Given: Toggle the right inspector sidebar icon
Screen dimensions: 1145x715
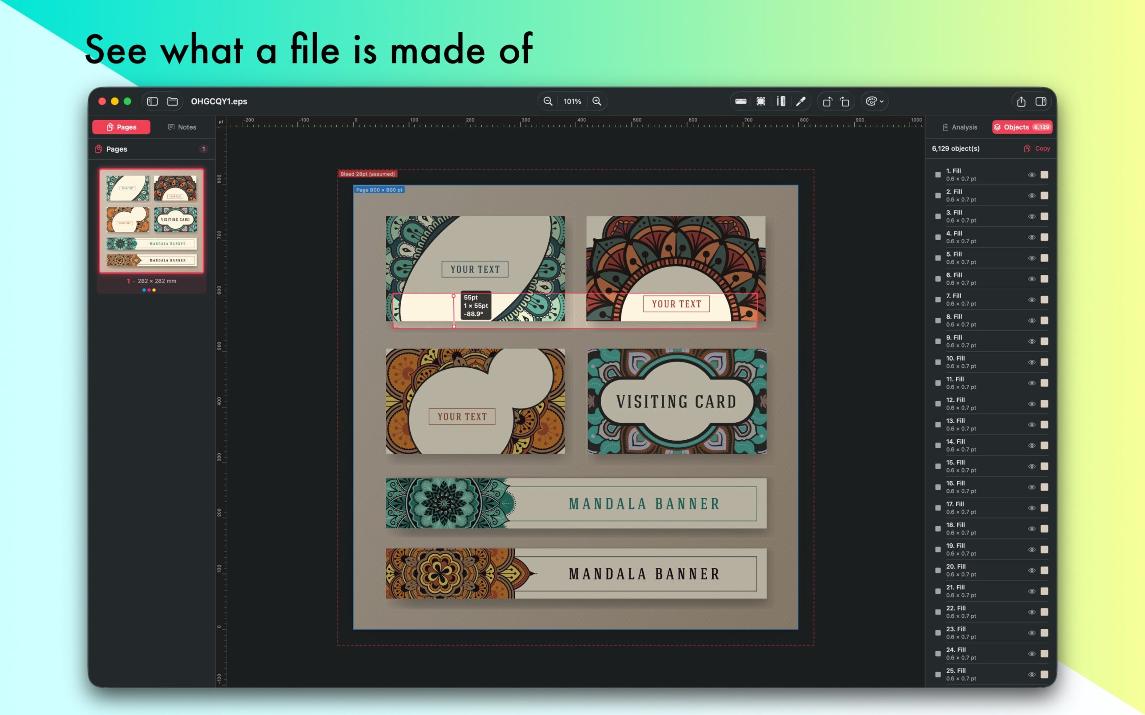Looking at the screenshot, I should tap(1041, 101).
